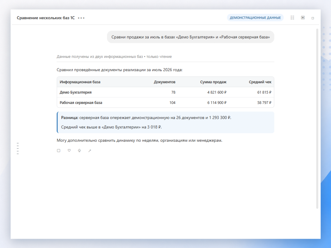Click the Сумма продаж column header
This screenshot has width=331, height=248.
click(213, 82)
